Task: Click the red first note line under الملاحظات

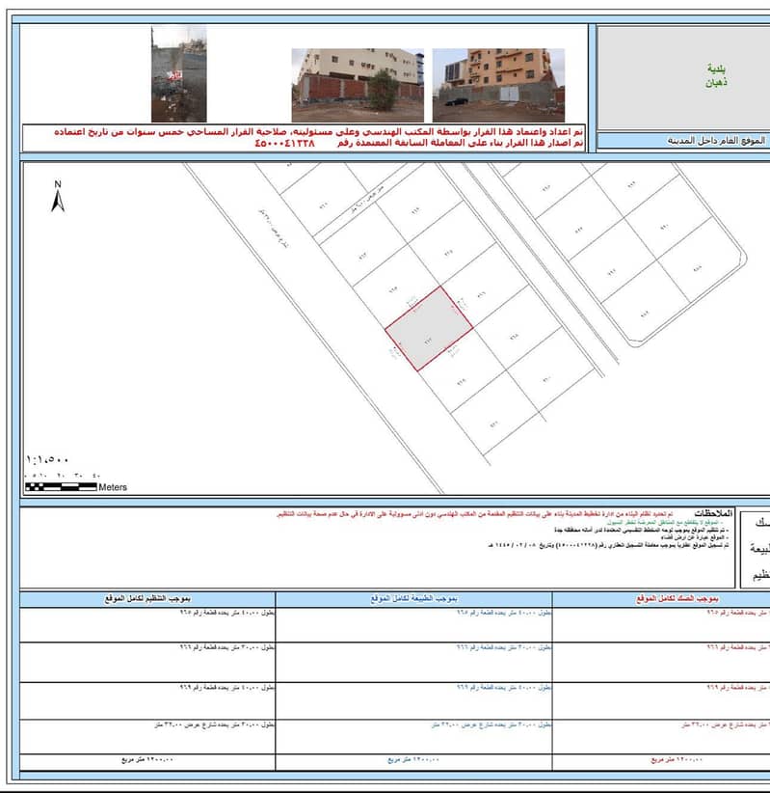Action: (x=475, y=514)
